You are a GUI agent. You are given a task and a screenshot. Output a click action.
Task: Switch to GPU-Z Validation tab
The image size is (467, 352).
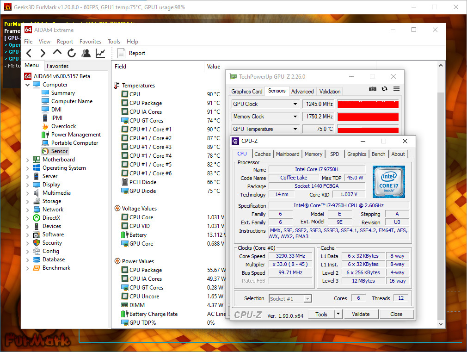[330, 92]
